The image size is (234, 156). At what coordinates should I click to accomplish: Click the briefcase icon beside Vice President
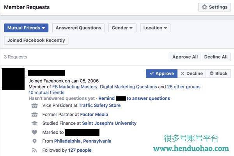tap(34, 105)
